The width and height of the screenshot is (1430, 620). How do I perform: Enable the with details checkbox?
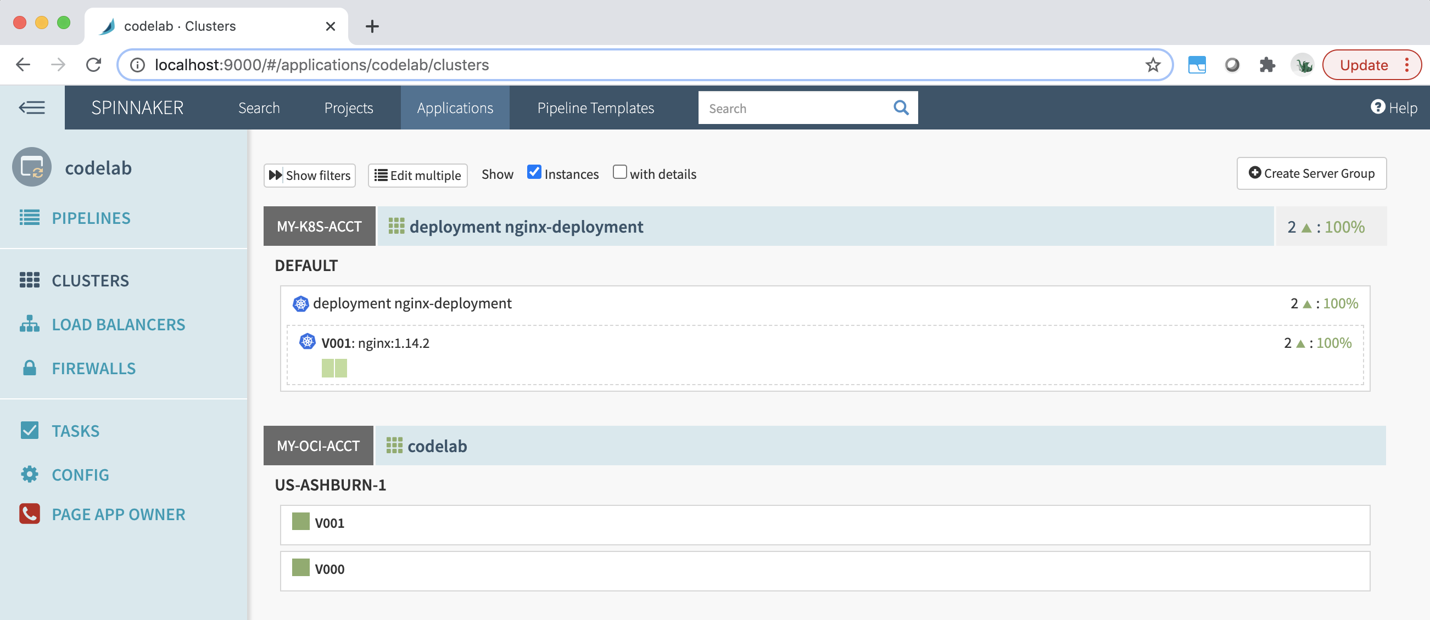[x=619, y=172]
